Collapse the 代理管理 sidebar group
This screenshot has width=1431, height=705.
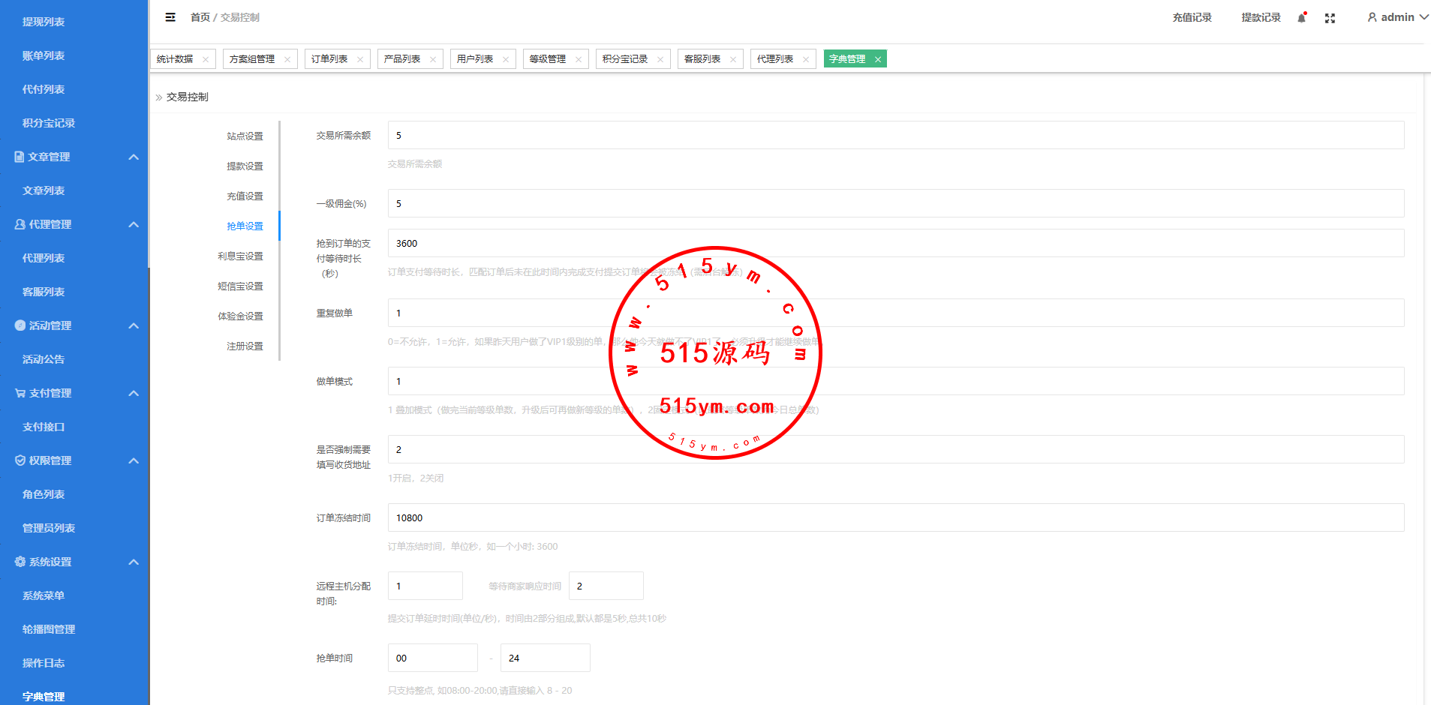tap(134, 224)
